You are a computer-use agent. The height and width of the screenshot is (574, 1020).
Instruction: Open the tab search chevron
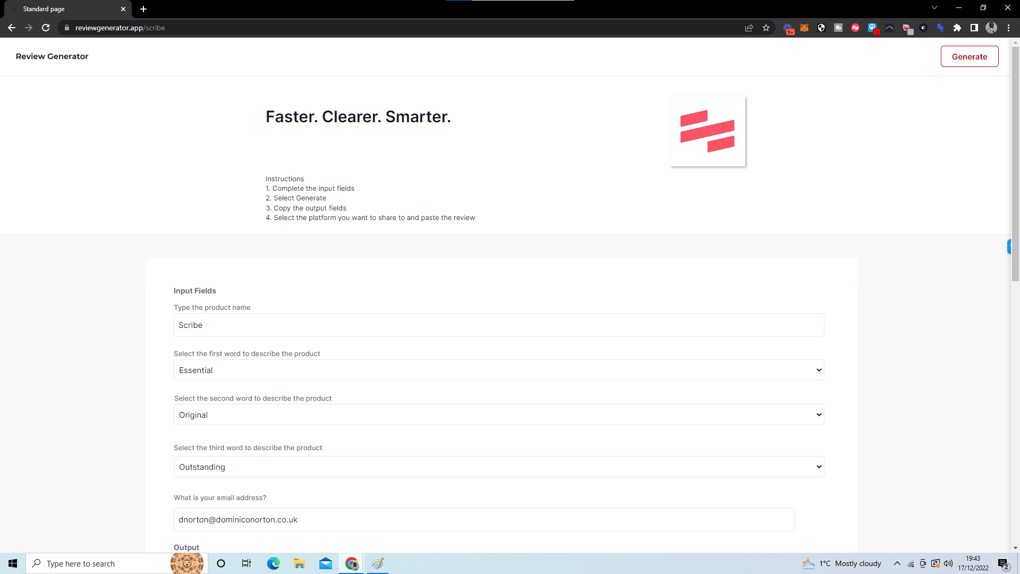click(x=934, y=7)
